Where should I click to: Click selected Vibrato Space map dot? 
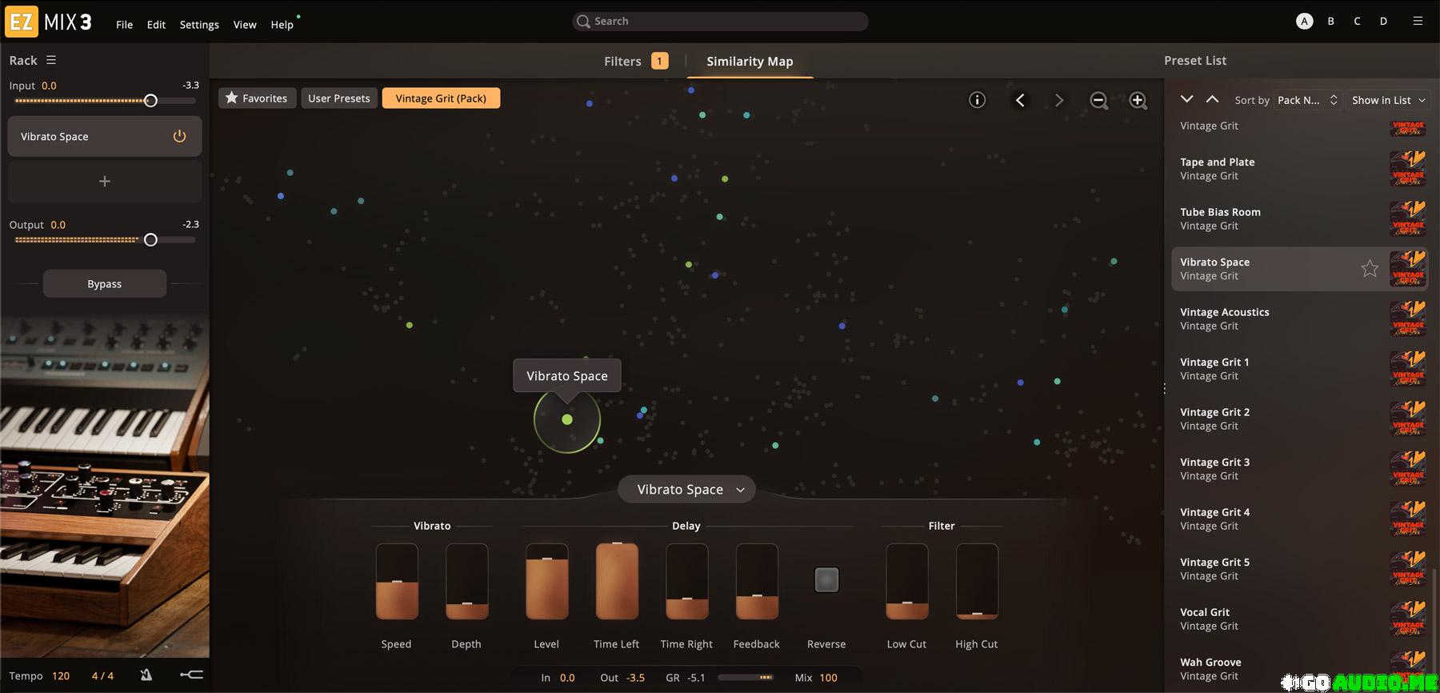567,419
